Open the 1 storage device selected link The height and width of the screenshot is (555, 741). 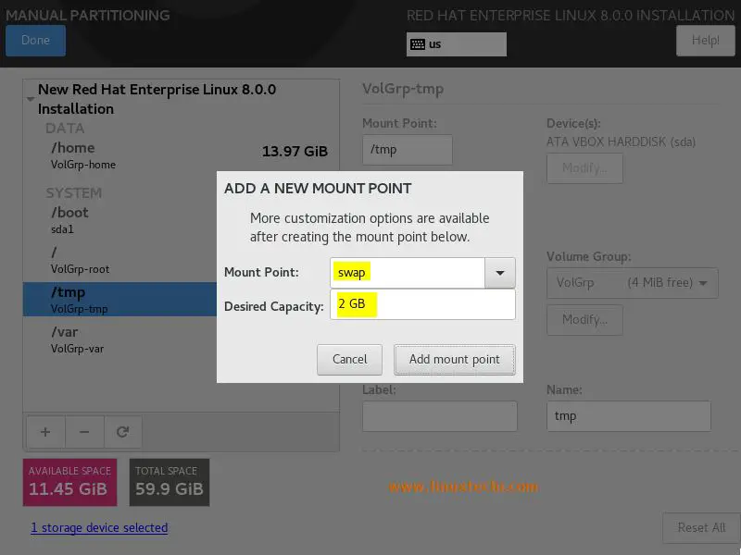pyautogui.click(x=99, y=527)
